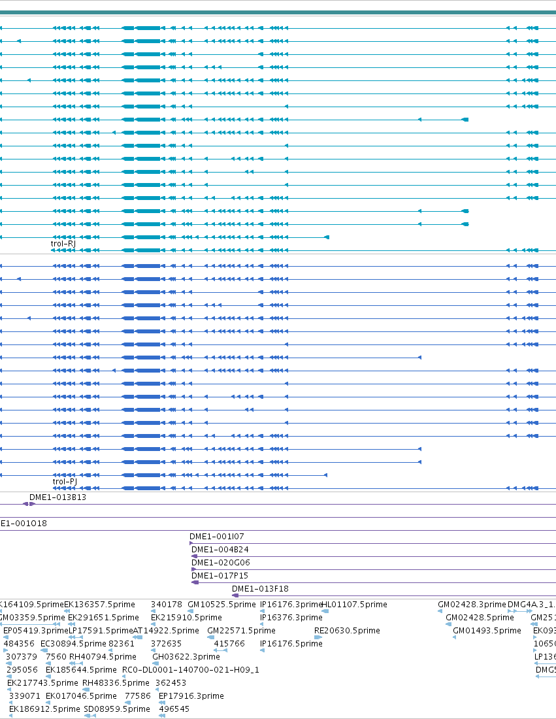Screen dimensions: 556x719
Task: Click the arrow glyph under 415766
Action: [220, 650]
